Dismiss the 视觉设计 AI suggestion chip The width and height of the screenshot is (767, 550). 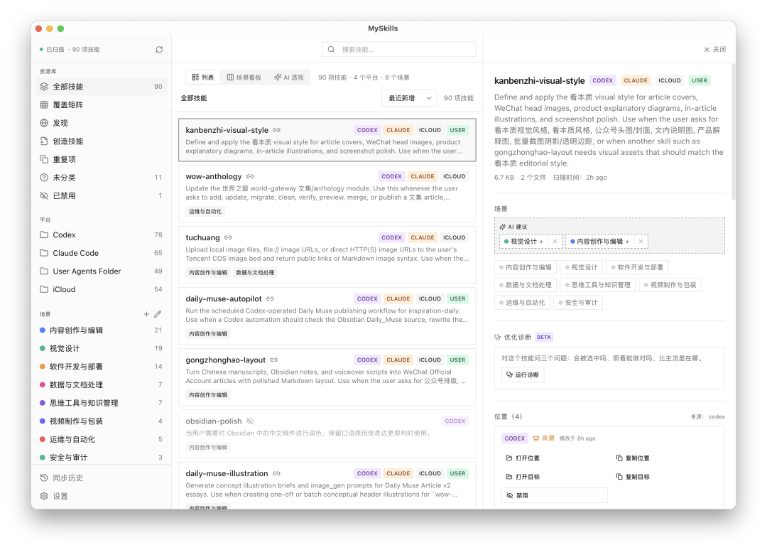[x=555, y=241]
